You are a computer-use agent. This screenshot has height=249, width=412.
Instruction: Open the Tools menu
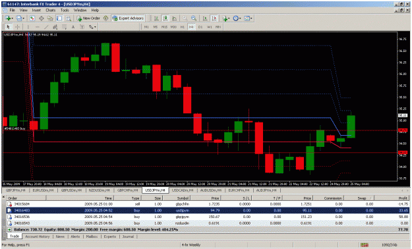click(65, 11)
